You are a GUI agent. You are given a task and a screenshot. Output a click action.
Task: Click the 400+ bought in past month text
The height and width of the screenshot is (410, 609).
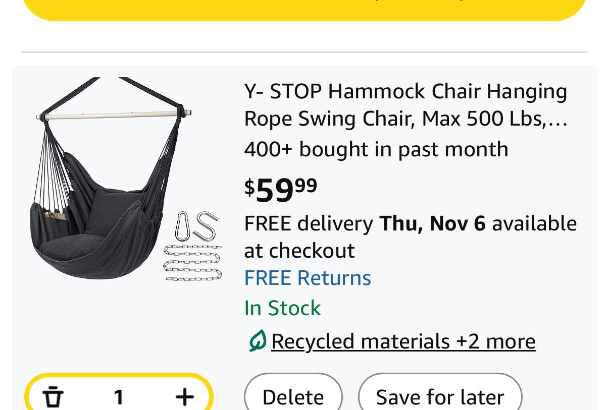(x=376, y=149)
